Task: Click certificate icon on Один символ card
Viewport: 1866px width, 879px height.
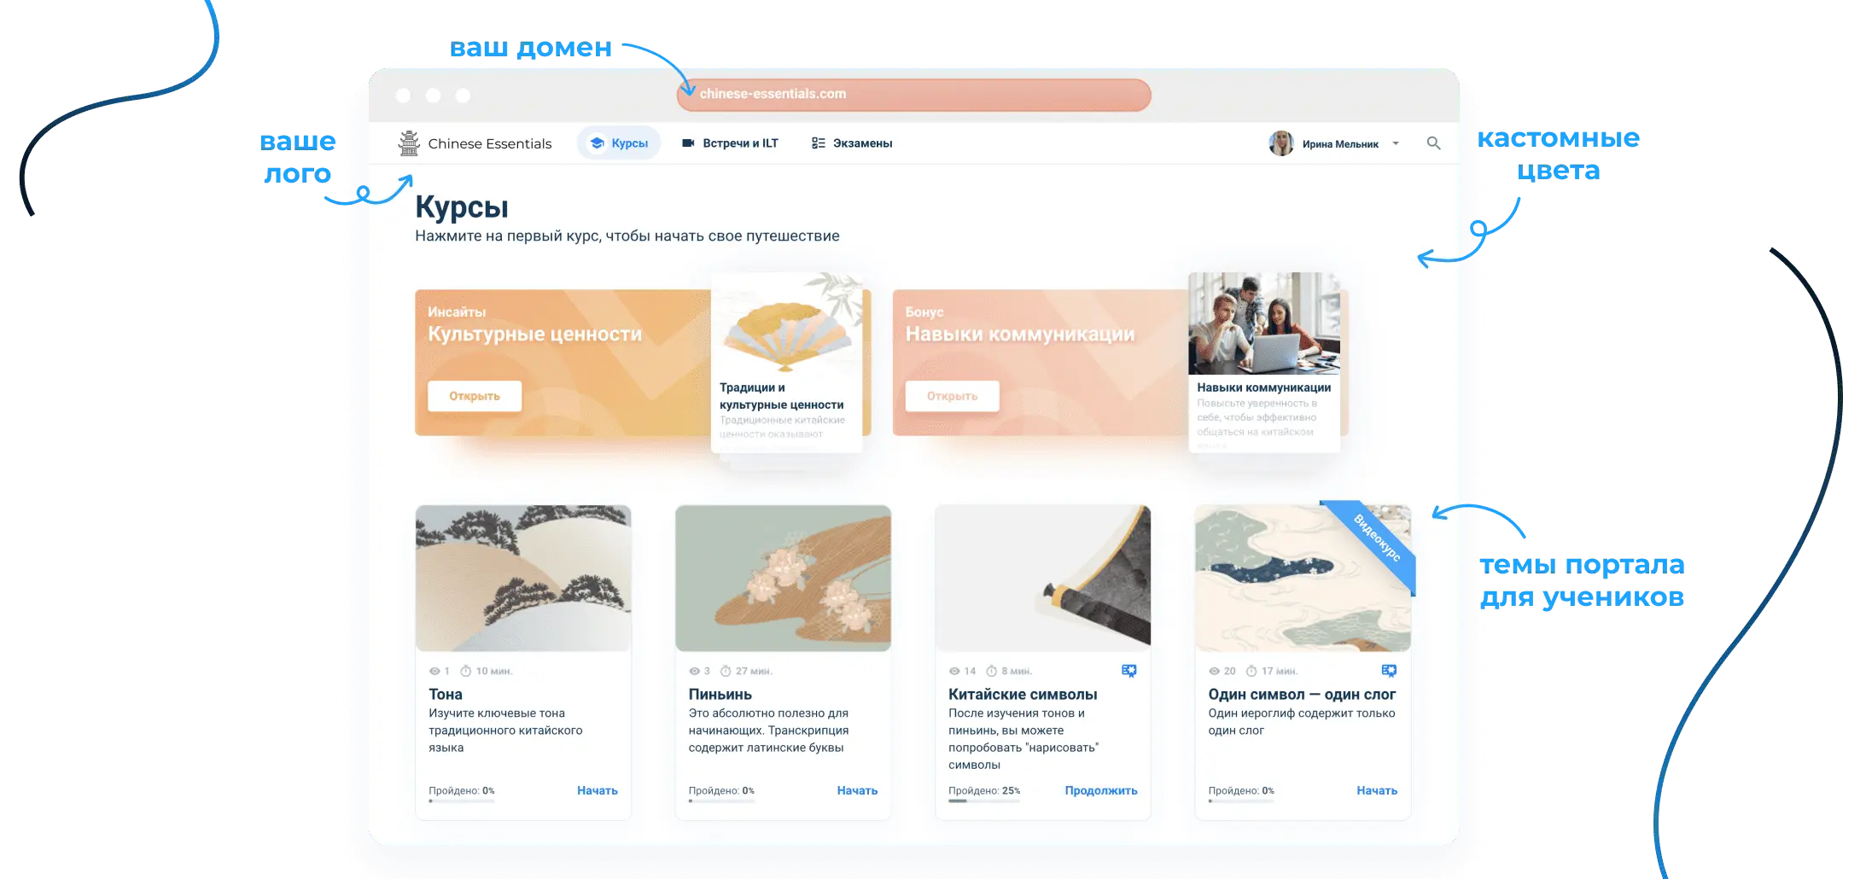Action: tap(1389, 671)
